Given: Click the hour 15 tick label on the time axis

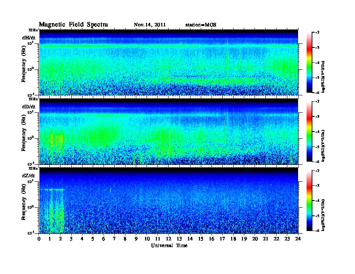Looking at the screenshot, I should tap(201, 239).
